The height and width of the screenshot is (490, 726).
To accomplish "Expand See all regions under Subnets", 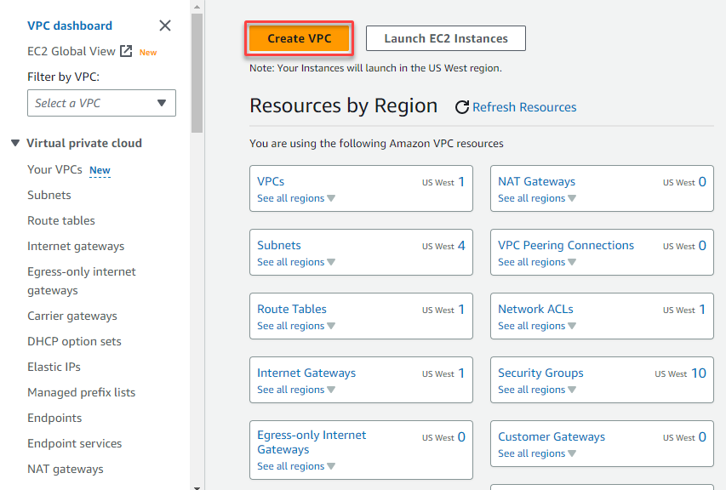I will [x=296, y=262].
